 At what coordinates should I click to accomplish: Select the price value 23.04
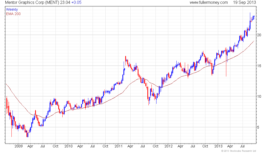point(65,3)
